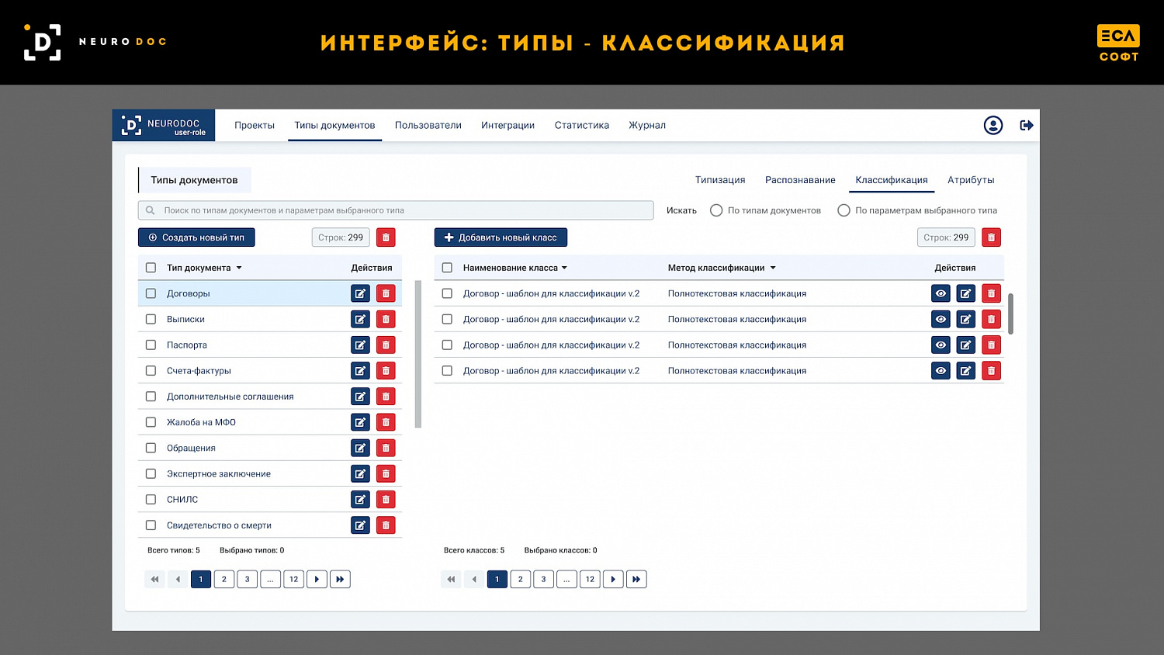Click the classes list vertical scrollbar
The image size is (1164, 655).
point(1010,314)
